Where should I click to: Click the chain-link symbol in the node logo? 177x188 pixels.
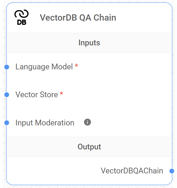21,14
